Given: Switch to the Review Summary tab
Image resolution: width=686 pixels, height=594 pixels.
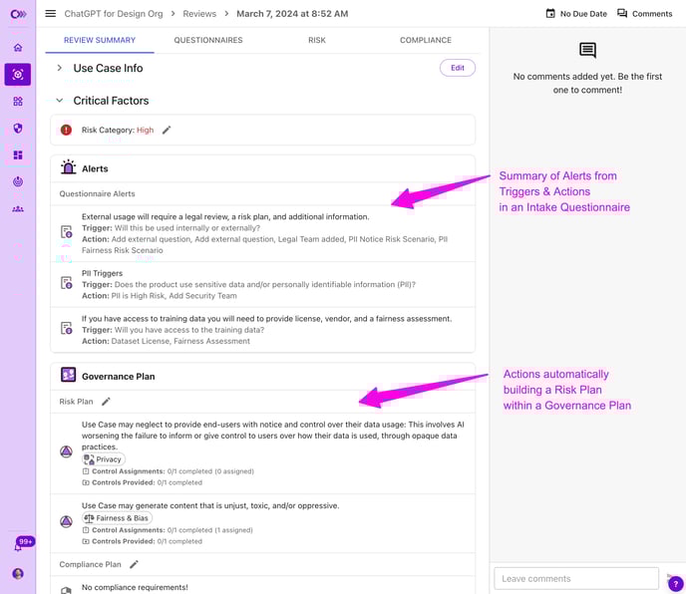Looking at the screenshot, I should pyautogui.click(x=100, y=40).
